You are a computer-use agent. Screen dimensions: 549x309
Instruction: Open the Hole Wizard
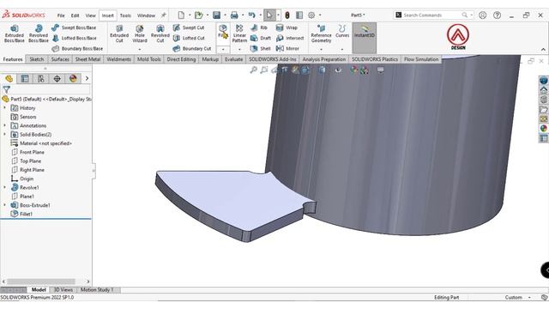[139, 33]
